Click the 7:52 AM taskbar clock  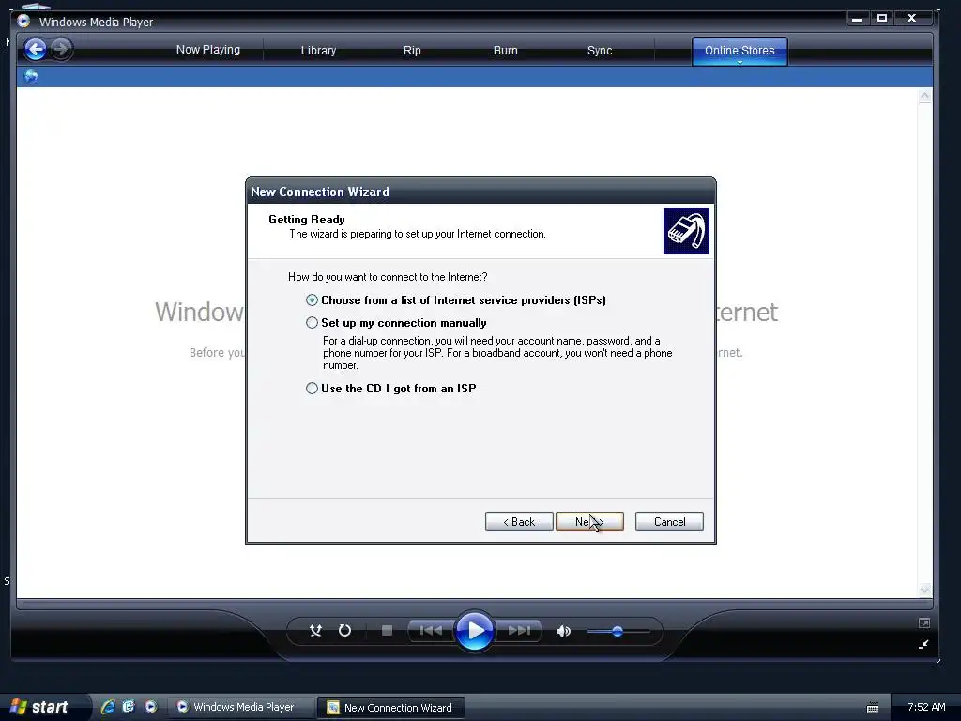click(926, 707)
